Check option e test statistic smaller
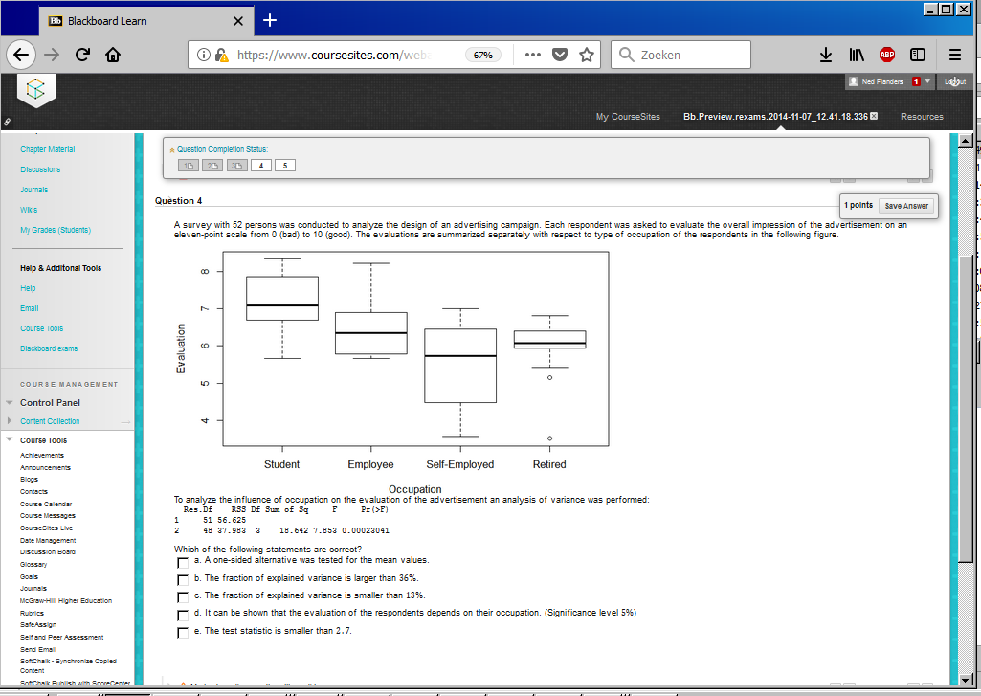Viewport: 981px width, 696px height. point(183,633)
